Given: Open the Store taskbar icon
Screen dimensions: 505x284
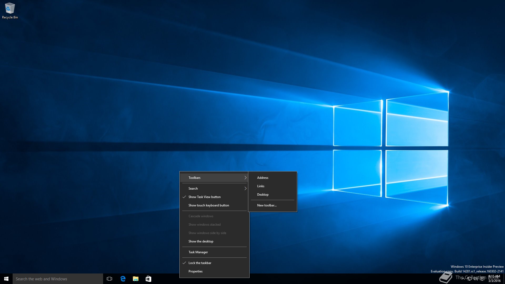Looking at the screenshot, I should [148, 279].
